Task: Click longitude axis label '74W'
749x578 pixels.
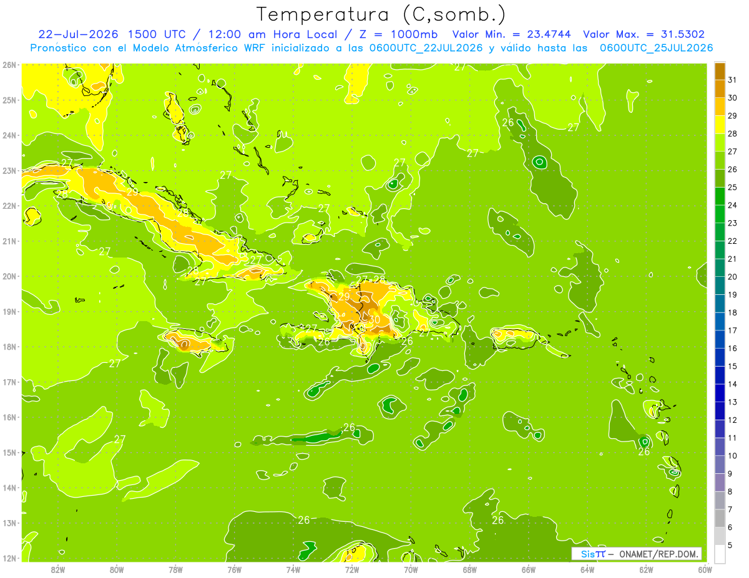Action: pos(293,569)
